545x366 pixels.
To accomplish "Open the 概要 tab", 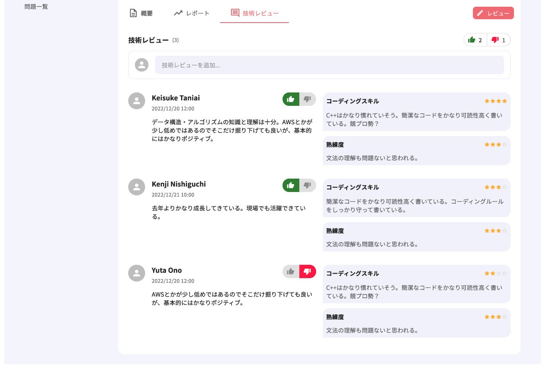I will [141, 13].
